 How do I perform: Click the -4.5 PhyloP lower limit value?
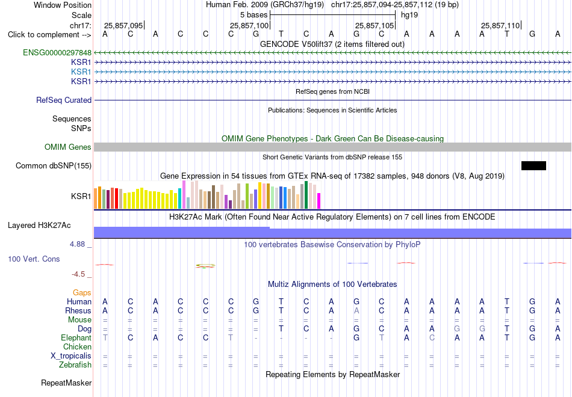(78, 274)
